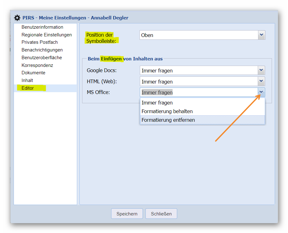
Task: Choose Inhalt from the sidebar
Action: (27, 80)
